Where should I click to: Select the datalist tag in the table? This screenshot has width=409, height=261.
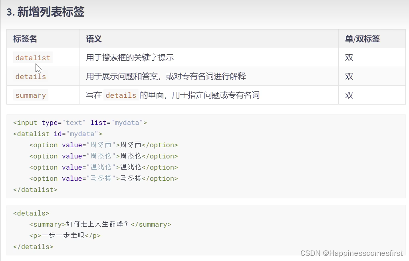click(32, 57)
